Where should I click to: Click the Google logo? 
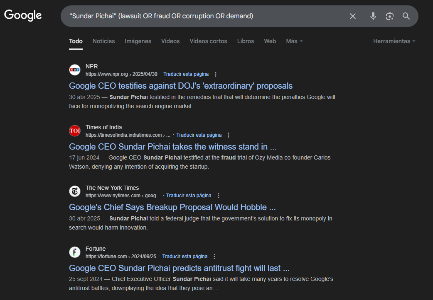coord(23,16)
